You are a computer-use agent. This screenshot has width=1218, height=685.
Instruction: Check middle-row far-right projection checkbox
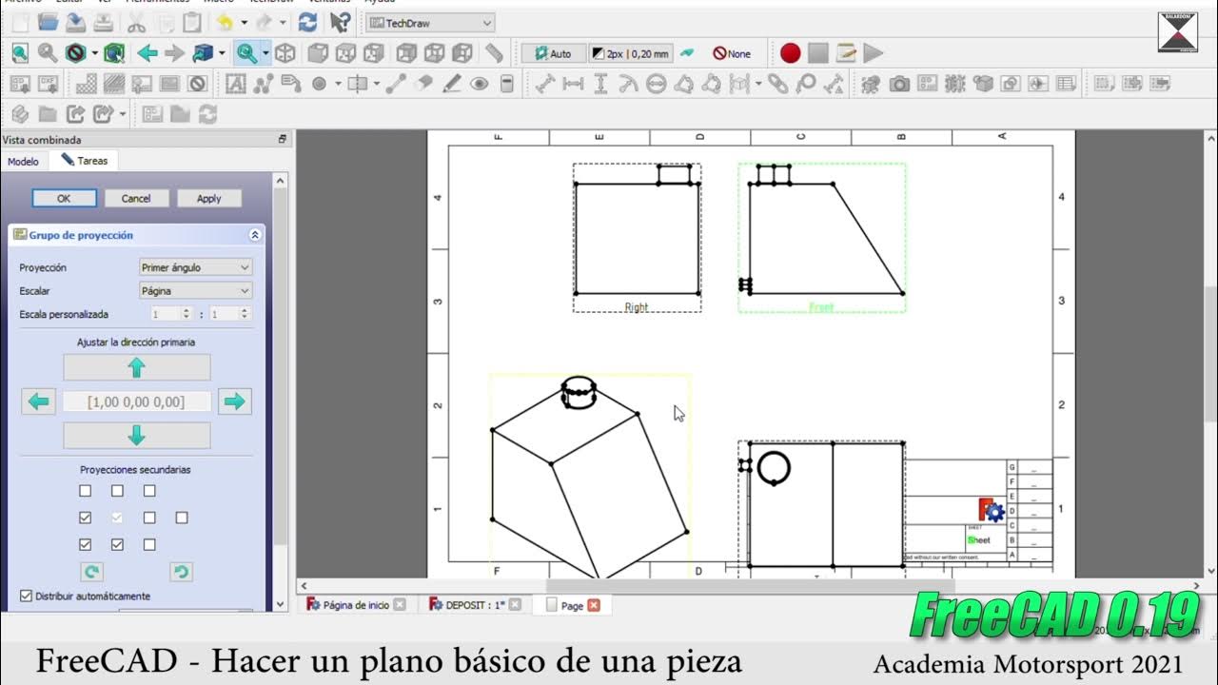182,518
